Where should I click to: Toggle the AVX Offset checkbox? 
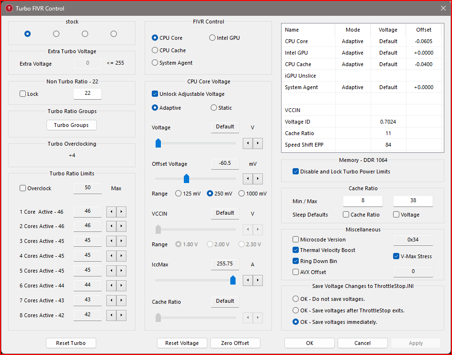(296, 272)
